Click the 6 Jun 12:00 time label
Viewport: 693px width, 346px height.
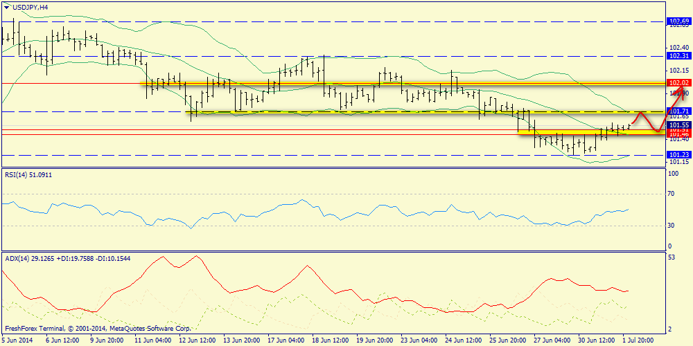(x=62, y=340)
